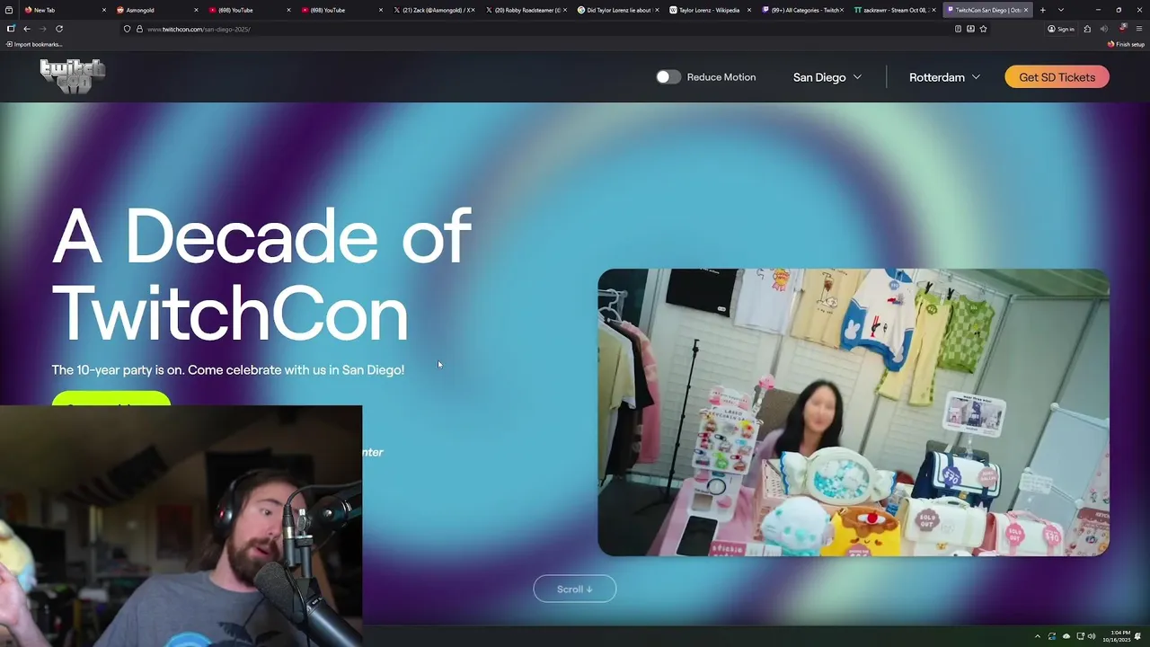Click the TwitchCon logo in the header
Image resolution: width=1150 pixels, height=647 pixels.
(72, 76)
